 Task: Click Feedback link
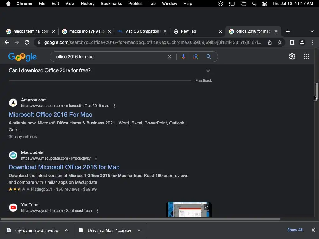(x=203, y=81)
